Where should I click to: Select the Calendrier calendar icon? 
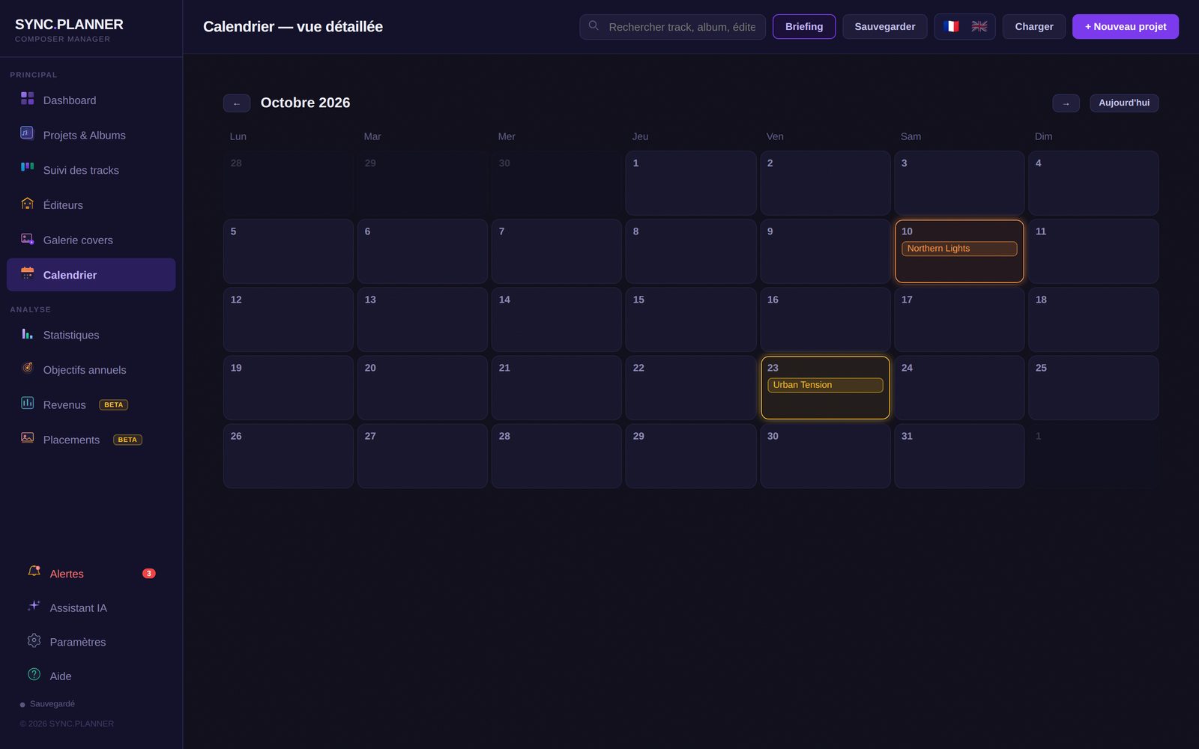click(27, 273)
